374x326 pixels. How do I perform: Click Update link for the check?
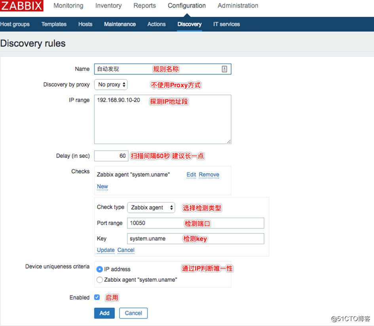(x=106, y=250)
